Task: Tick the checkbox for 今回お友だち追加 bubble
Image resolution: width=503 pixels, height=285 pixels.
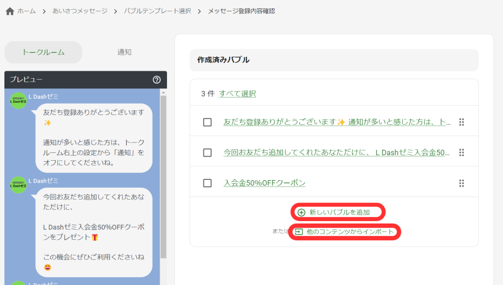Action: pyautogui.click(x=207, y=153)
